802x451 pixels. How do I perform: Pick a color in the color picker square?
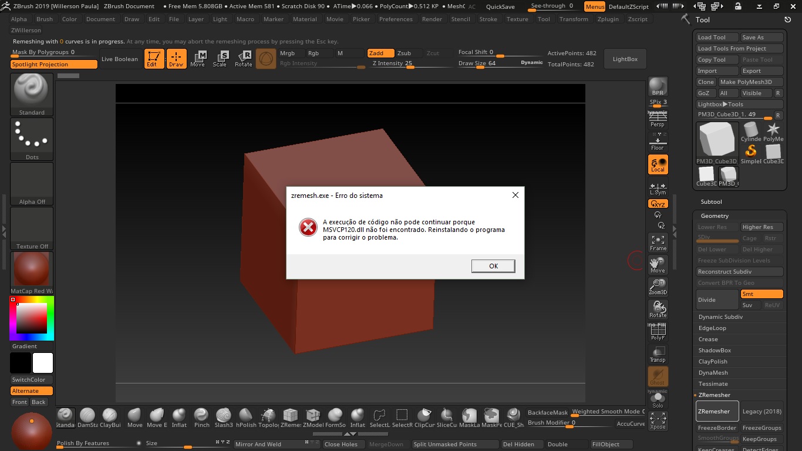click(x=32, y=319)
